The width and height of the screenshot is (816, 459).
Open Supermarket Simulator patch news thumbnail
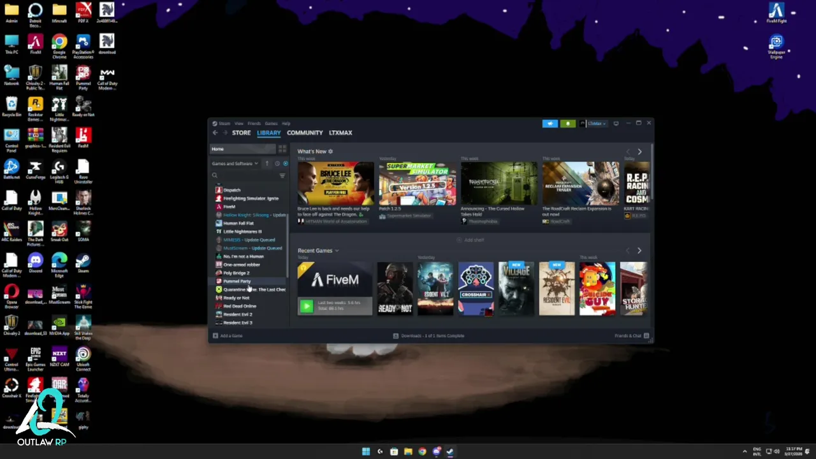click(417, 183)
